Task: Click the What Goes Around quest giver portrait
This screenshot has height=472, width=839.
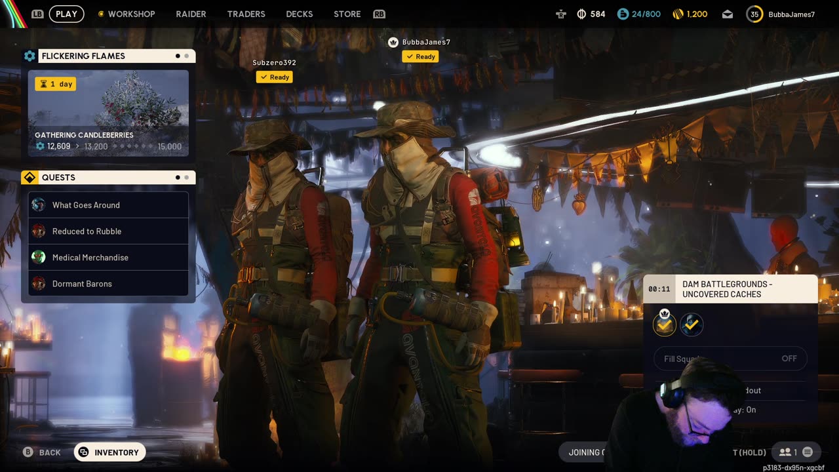Action: (39, 205)
